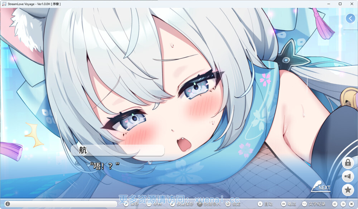Close the bottom toolbar with X icon

point(351,204)
